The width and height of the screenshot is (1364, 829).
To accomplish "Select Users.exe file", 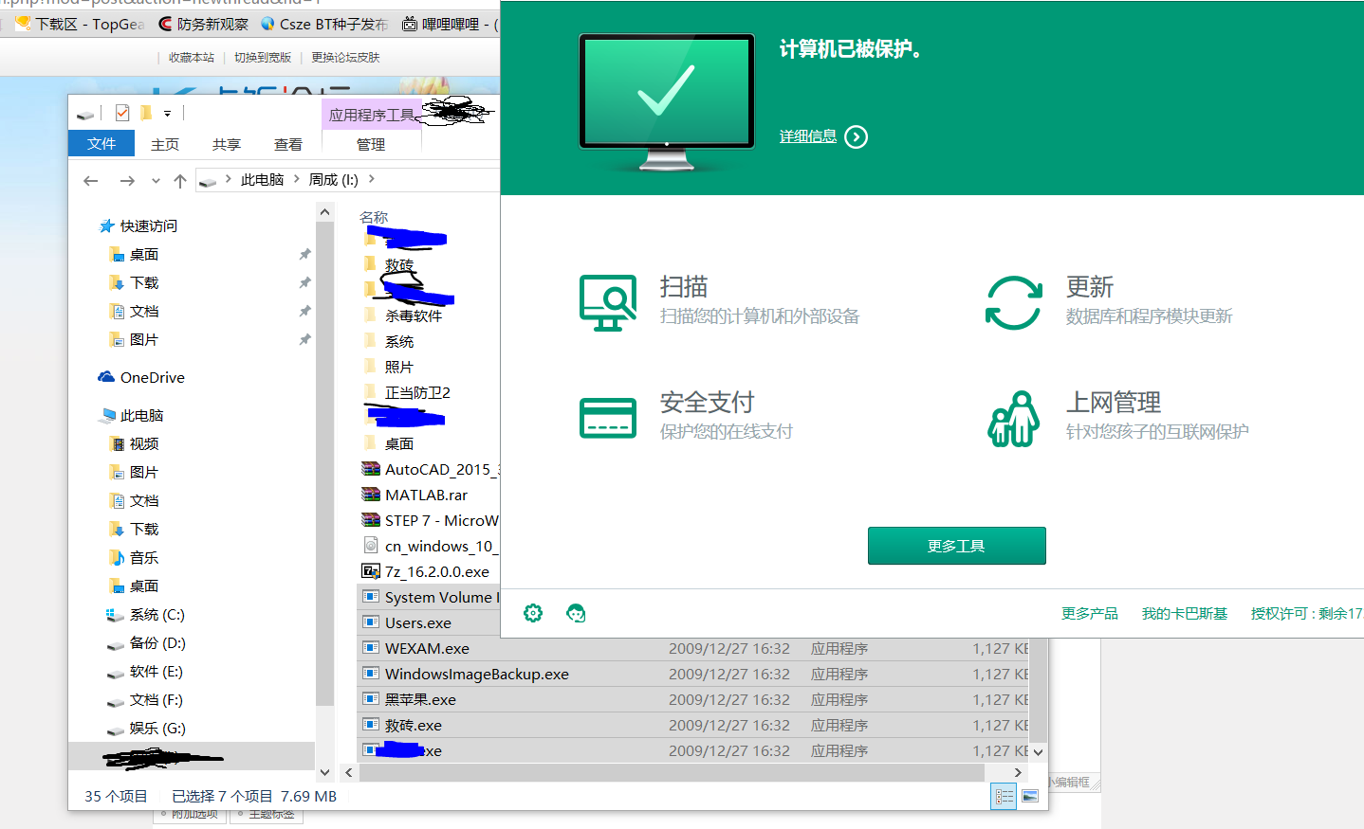I will (x=429, y=622).
